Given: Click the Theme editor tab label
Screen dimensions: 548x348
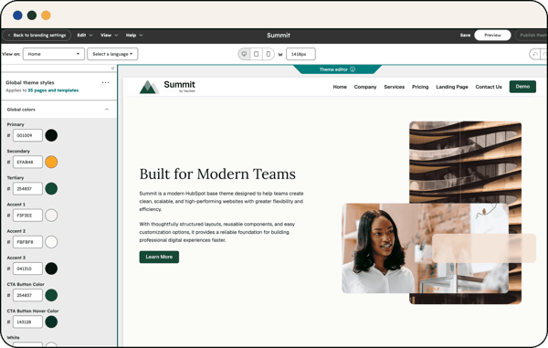Looking at the screenshot, I should coord(333,69).
